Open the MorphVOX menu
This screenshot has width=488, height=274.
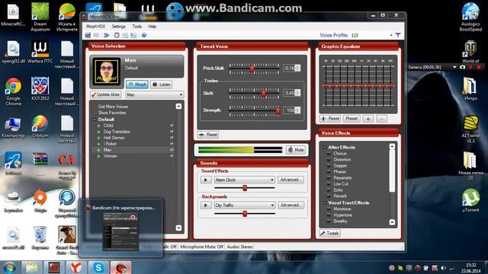click(95, 27)
